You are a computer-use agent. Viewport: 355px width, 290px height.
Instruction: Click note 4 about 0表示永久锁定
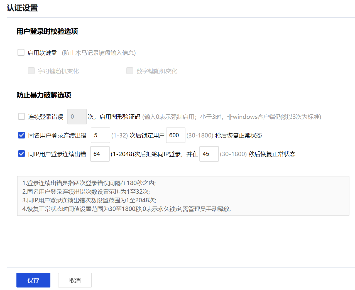click(126, 209)
